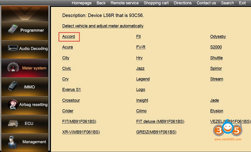Select the Crider model link

[x=68, y=111]
